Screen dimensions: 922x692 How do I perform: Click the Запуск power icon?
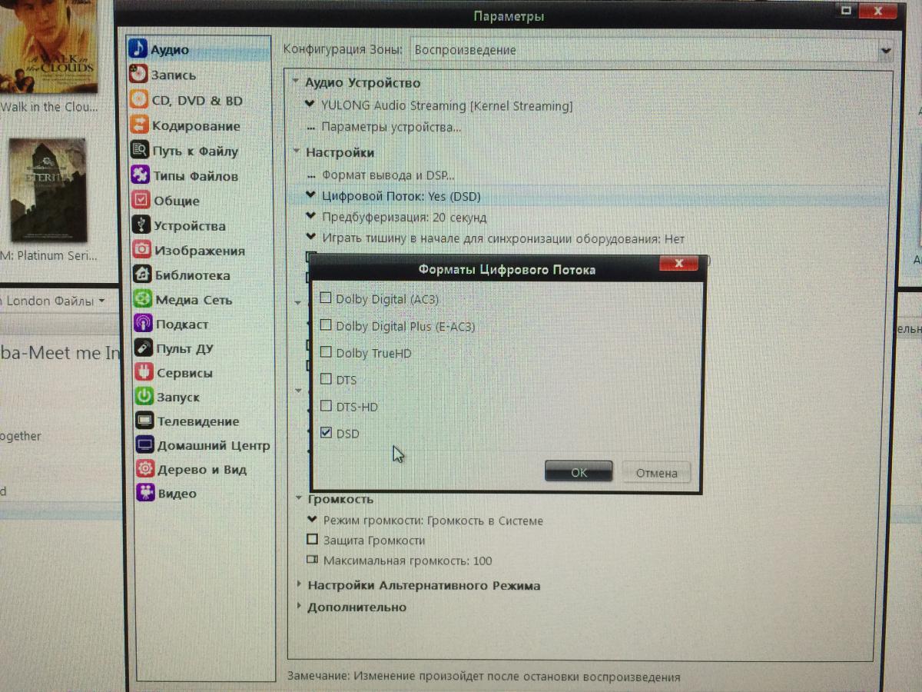pos(144,397)
